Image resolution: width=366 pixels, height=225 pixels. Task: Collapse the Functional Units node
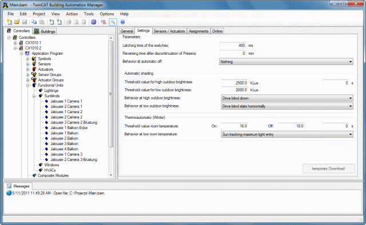point(28,85)
